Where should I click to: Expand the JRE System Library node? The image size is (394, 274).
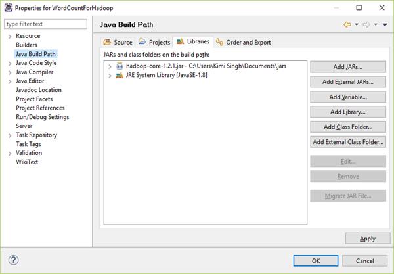(108, 76)
